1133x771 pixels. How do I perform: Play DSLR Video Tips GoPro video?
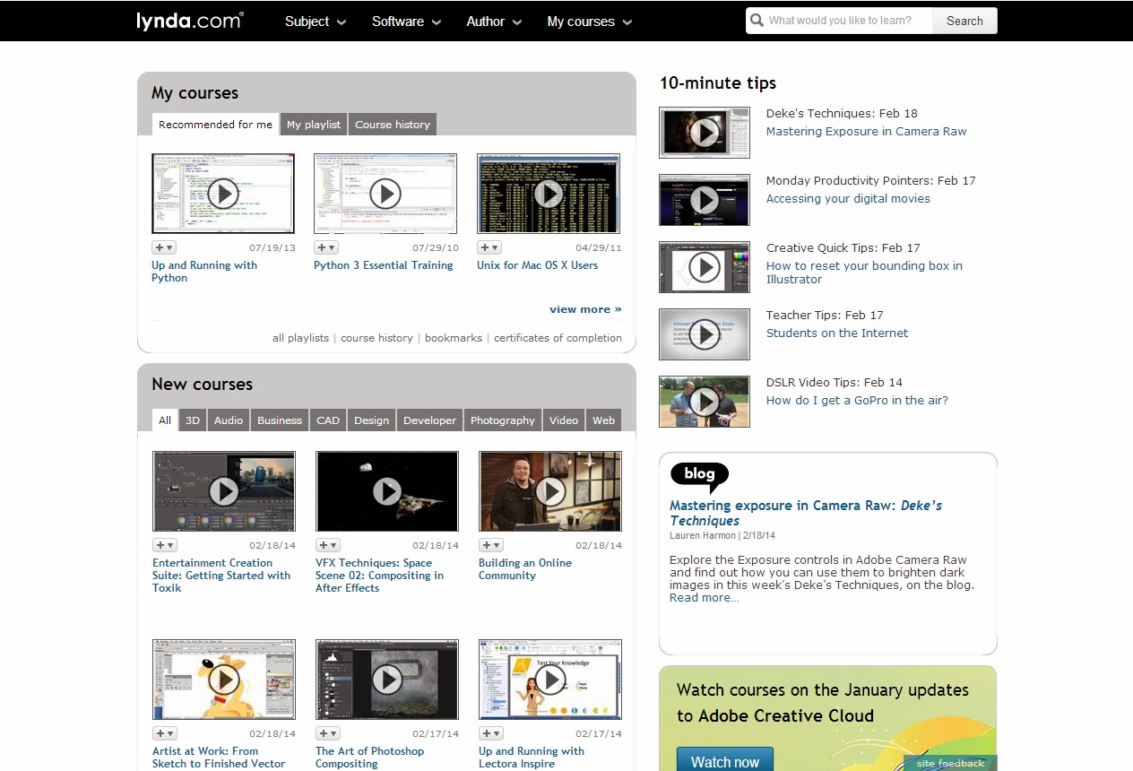point(705,402)
